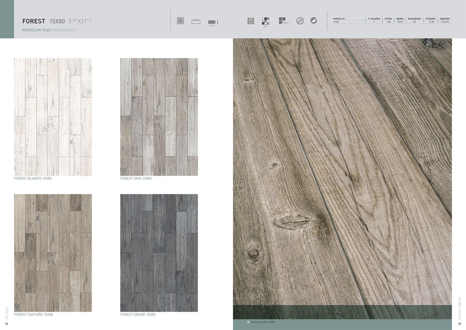The image size is (466, 330).
Task: Click the '1,08' m² per box value
Action: 388,22
